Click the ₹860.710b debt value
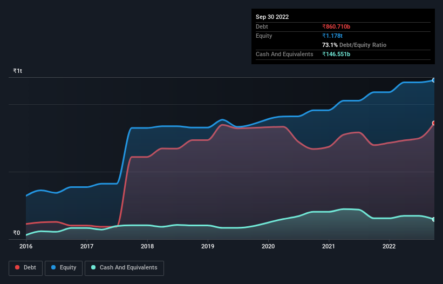Viewport: 443px width, 284px height. point(336,26)
